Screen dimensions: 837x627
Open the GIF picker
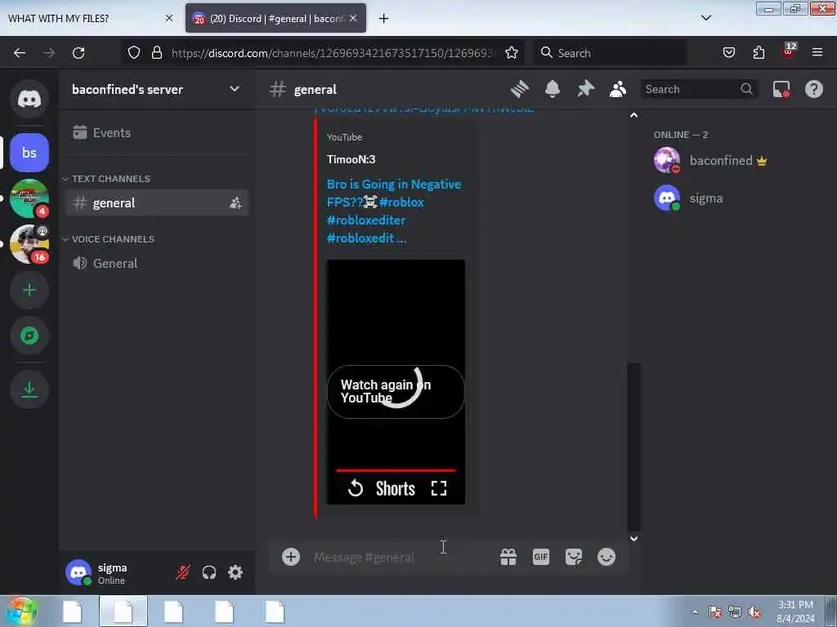(541, 557)
